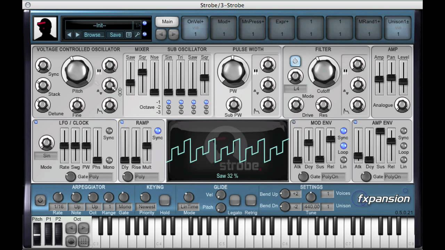Open the LFO Gate Poly selector

point(100,176)
